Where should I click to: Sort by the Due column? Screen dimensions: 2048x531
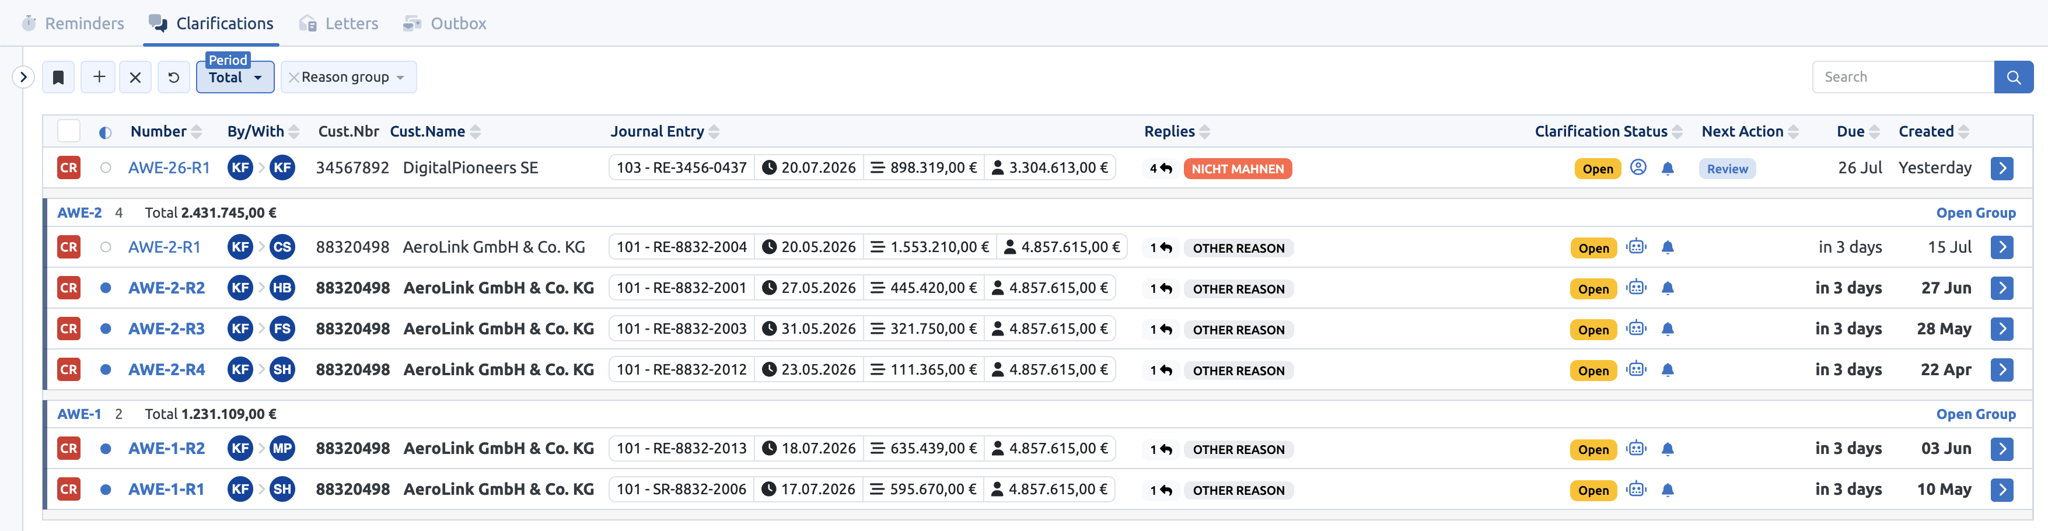(1858, 132)
